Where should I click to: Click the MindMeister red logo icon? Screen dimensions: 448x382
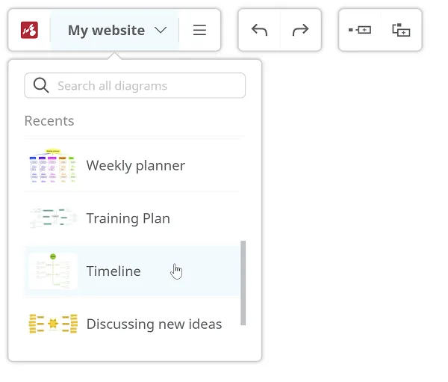(29, 30)
